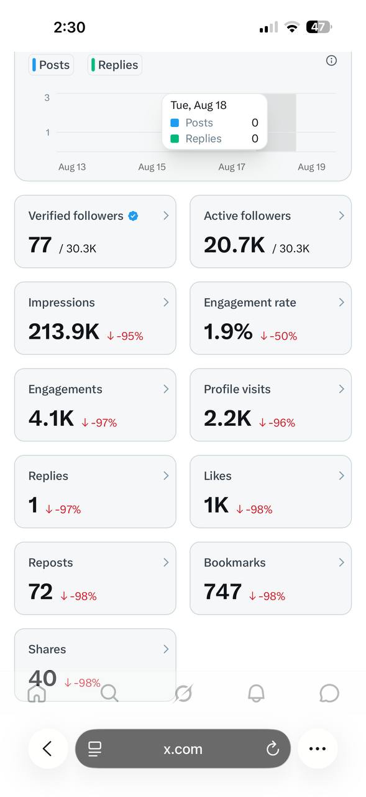This screenshot has height=797, width=366.
Task: Tap the chart info icon
Action: tap(331, 60)
